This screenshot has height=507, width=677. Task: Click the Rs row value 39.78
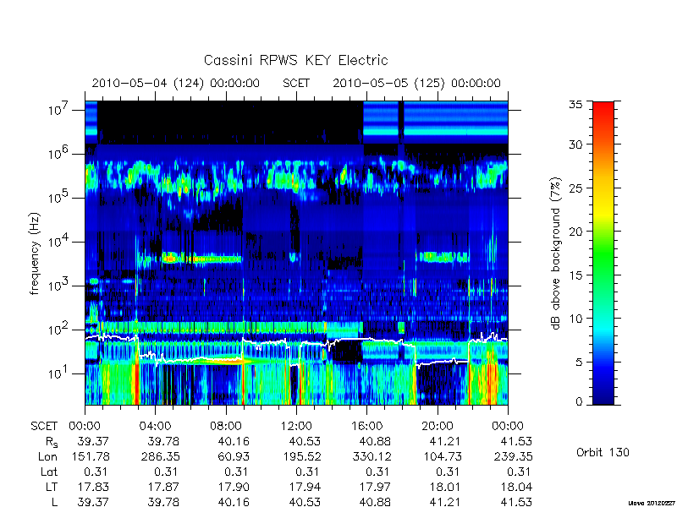coord(163,441)
